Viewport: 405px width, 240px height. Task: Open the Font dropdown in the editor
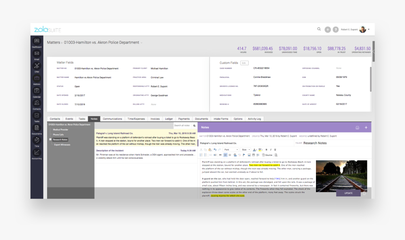tap(230, 149)
